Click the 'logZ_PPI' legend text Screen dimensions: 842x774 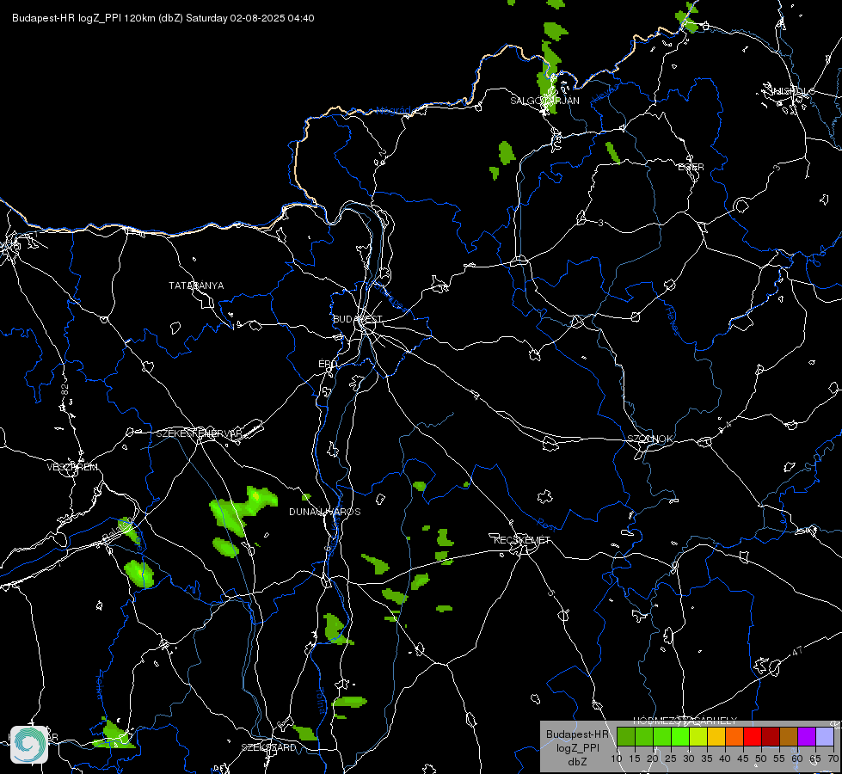point(578,747)
